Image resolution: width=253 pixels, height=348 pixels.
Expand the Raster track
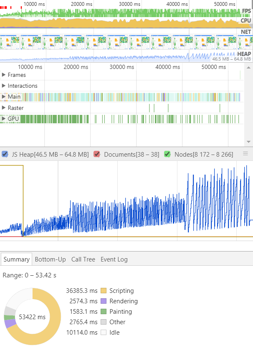point(3,108)
